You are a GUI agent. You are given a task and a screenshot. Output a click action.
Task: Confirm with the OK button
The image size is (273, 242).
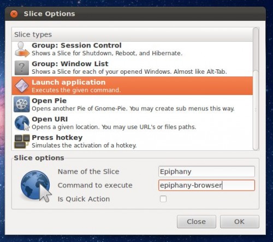240,222
